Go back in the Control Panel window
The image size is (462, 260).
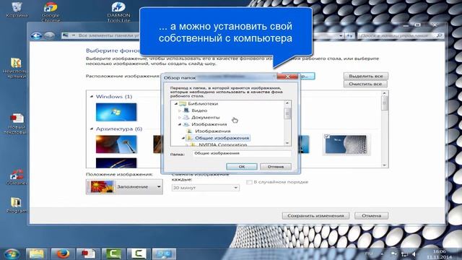pyautogui.click(x=36, y=35)
